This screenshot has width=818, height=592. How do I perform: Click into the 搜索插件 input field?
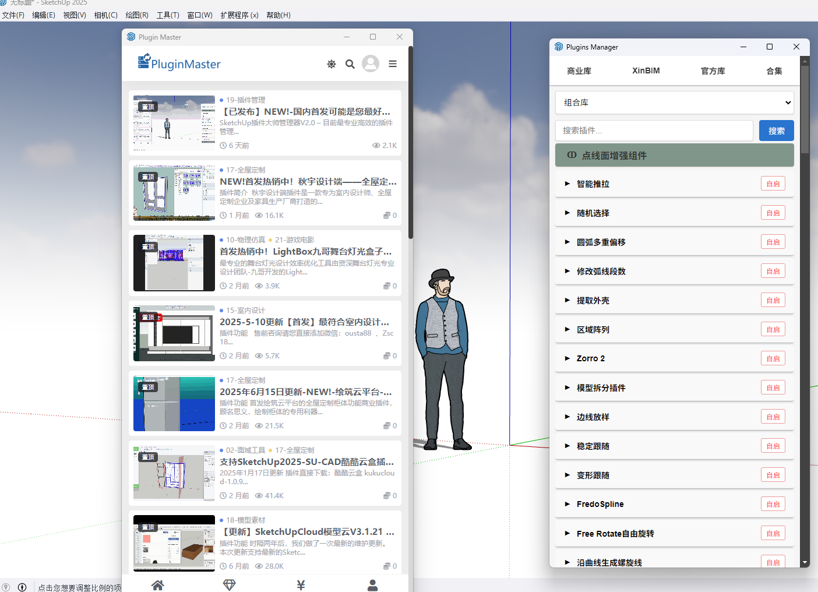[x=654, y=131]
